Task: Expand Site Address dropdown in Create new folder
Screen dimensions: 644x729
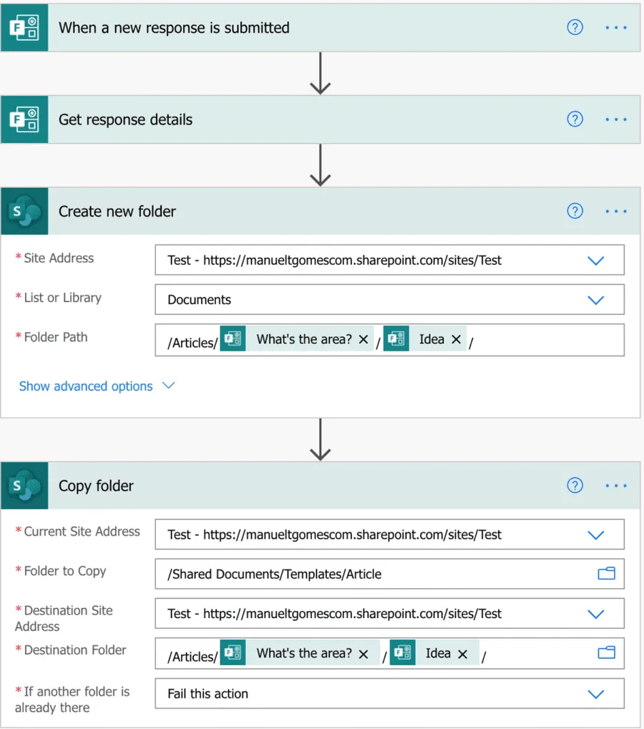Action: point(595,260)
